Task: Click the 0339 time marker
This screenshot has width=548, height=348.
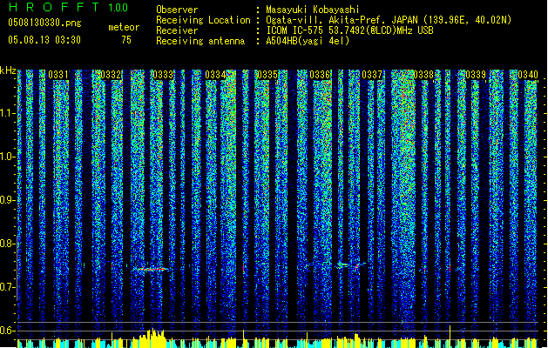Action: point(476,75)
